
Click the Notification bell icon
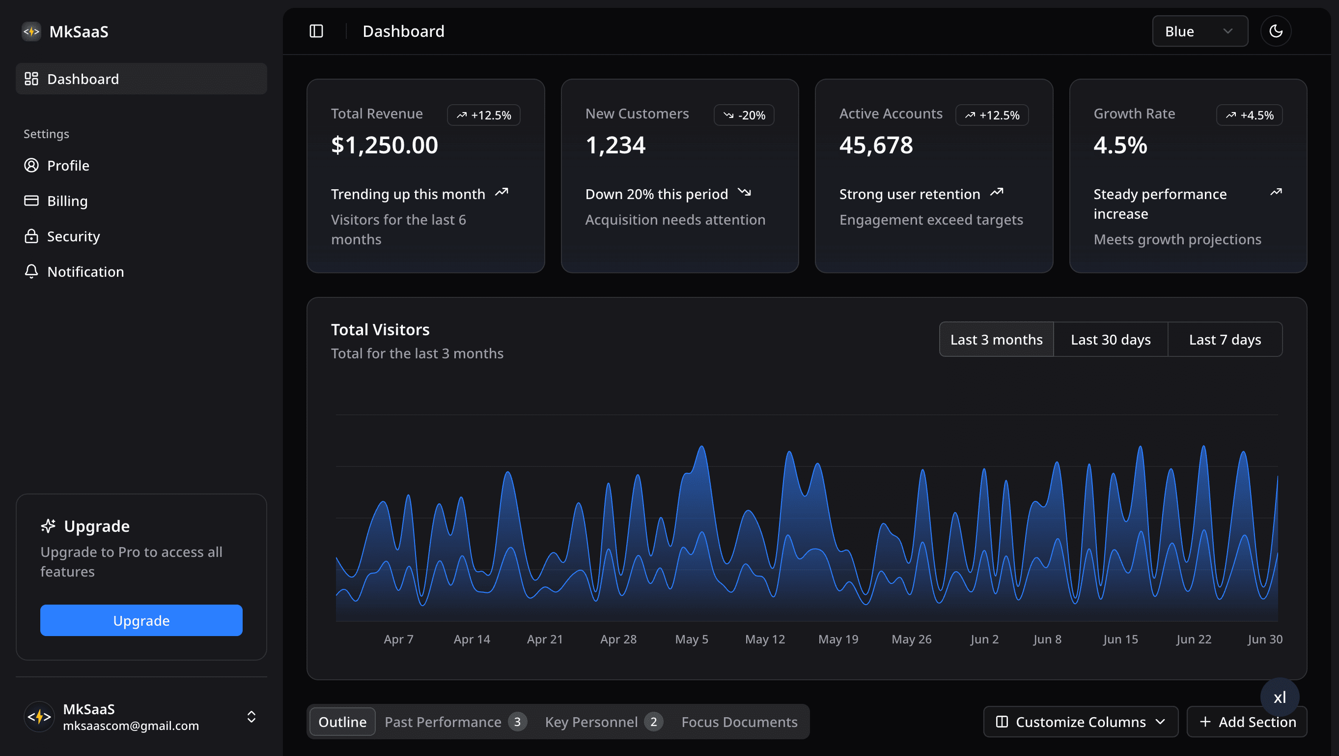tap(31, 271)
